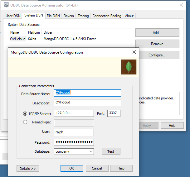Click the Add... data source button
Screen dimensions: 190x177
pyautogui.click(x=157, y=33)
